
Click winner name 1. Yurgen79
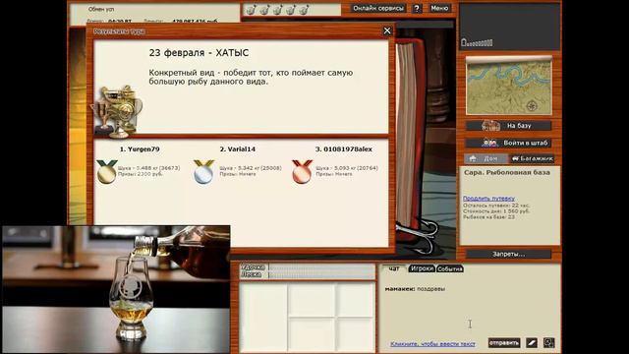point(140,148)
